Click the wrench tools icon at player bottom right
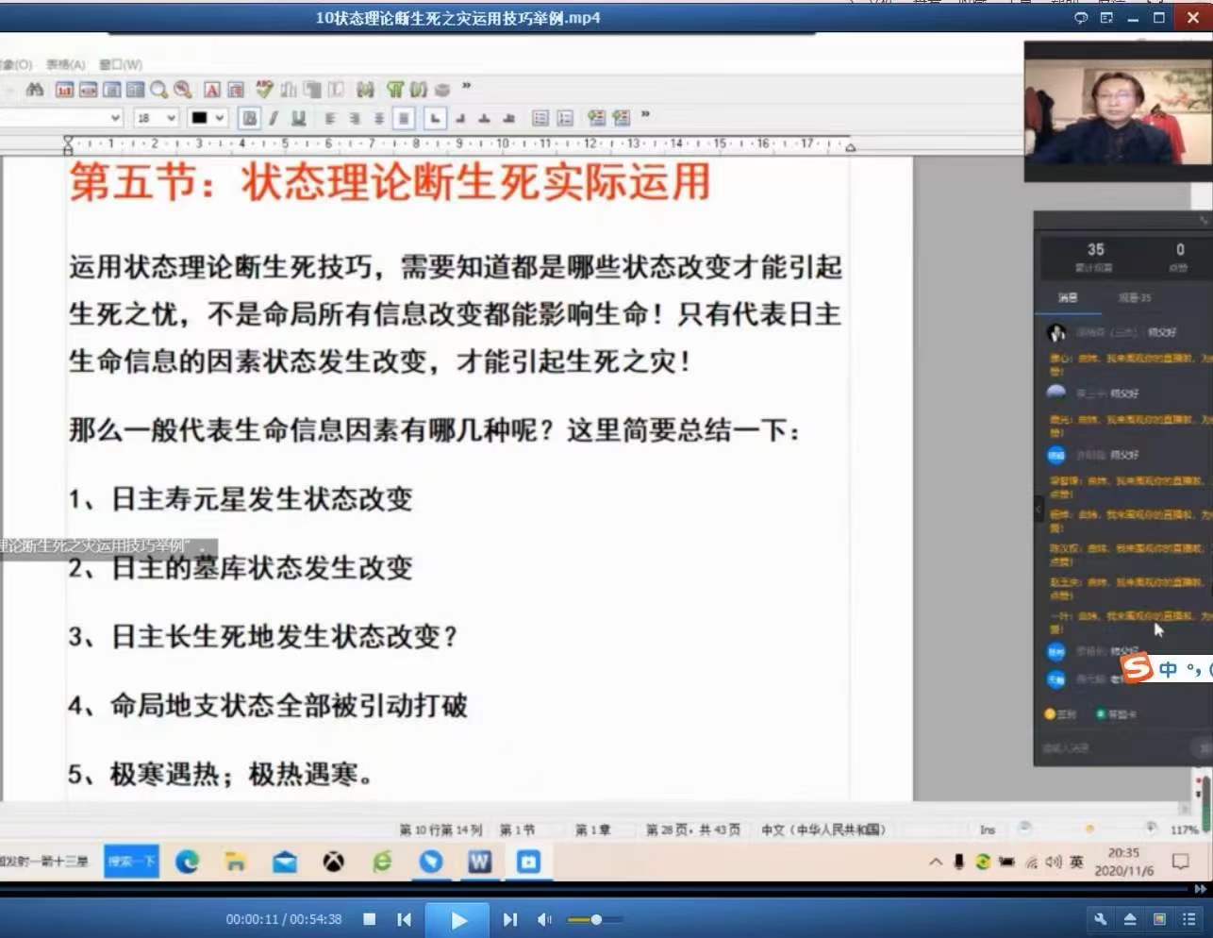The image size is (1213, 938). pyautogui.click(x=1101, y=918)
